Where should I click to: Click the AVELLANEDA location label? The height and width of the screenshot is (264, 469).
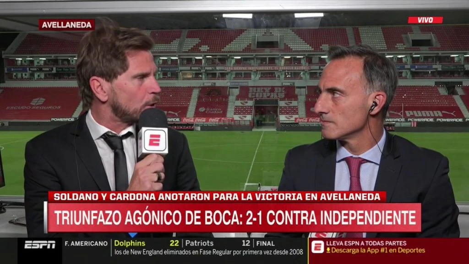click(67, 25)
